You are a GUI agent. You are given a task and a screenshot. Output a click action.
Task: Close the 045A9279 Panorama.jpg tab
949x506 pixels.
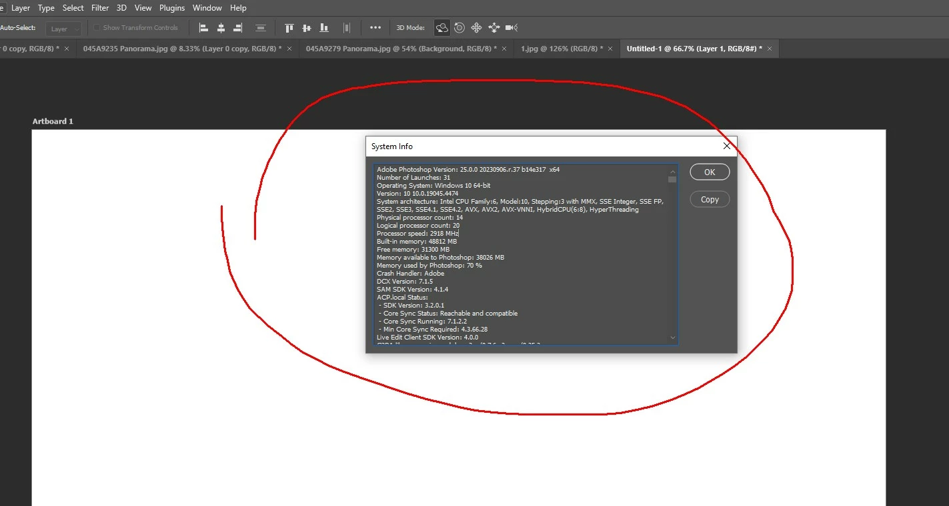coord(504,49)
